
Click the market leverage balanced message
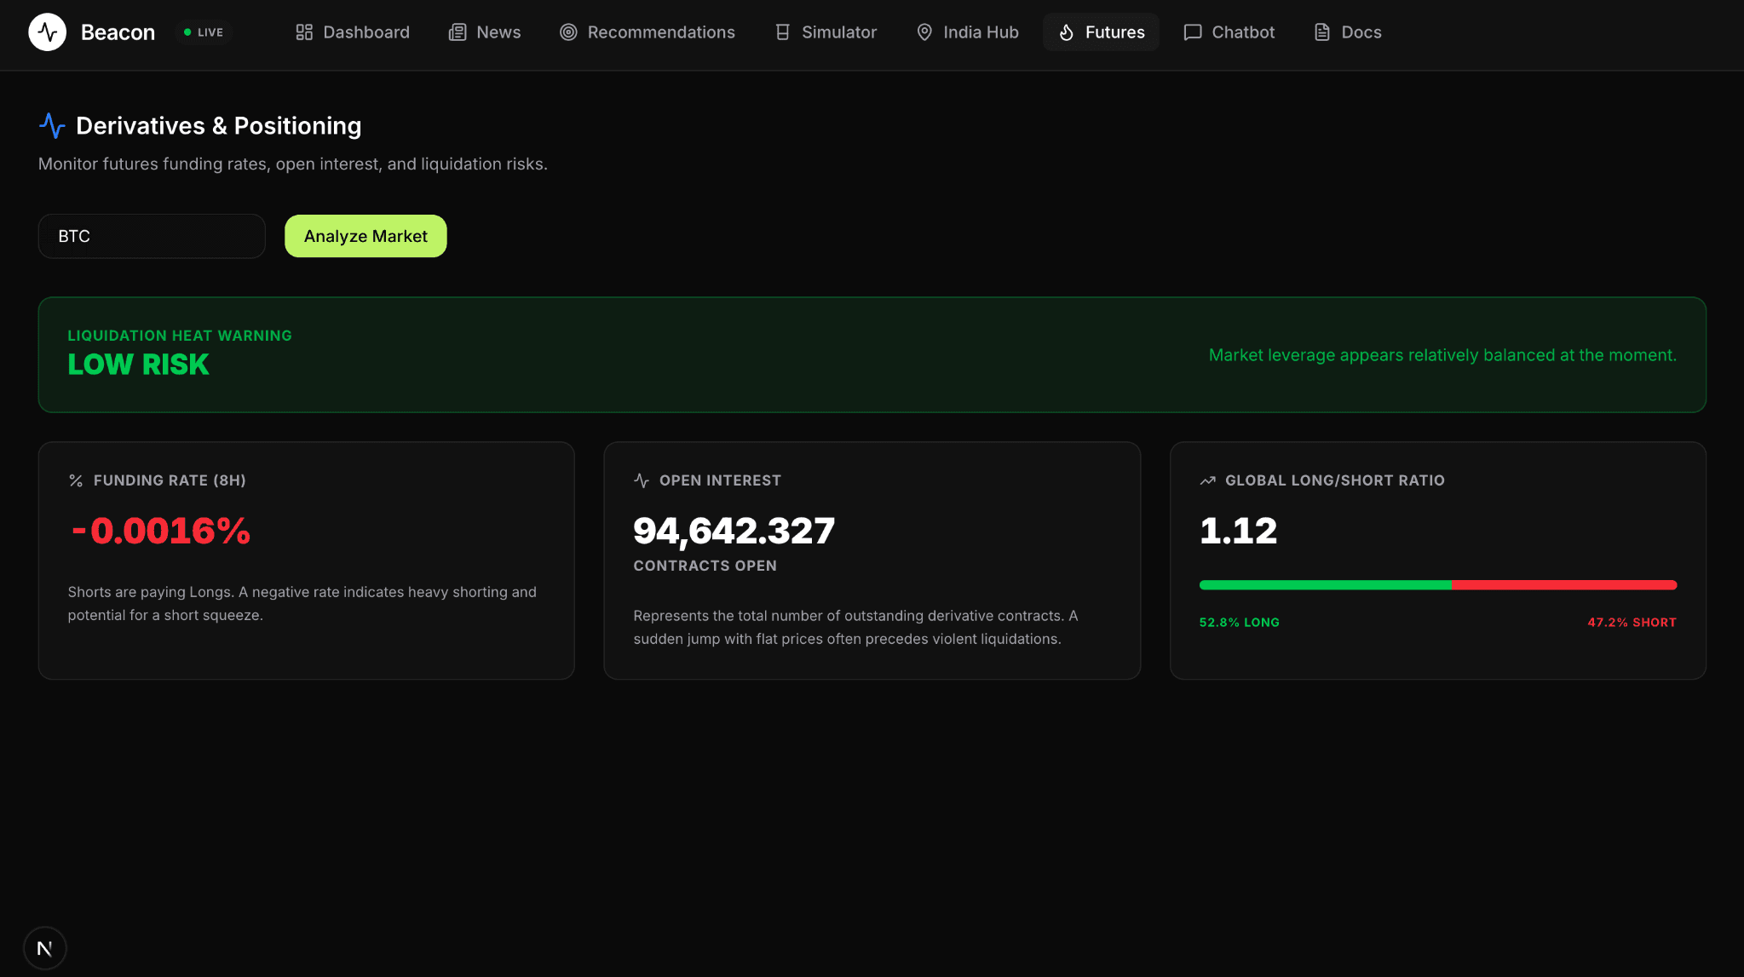click(x=1442, y=355)
